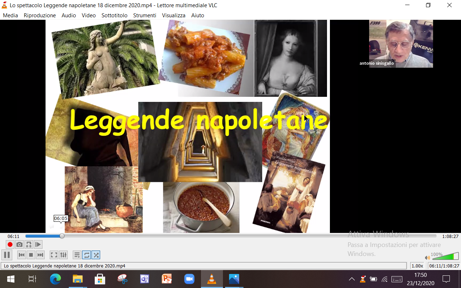Launch Microsoft Edge from taskbar

pos(55,279)
